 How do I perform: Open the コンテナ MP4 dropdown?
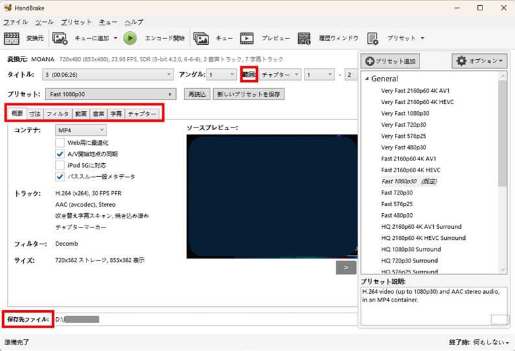point(81,131)
